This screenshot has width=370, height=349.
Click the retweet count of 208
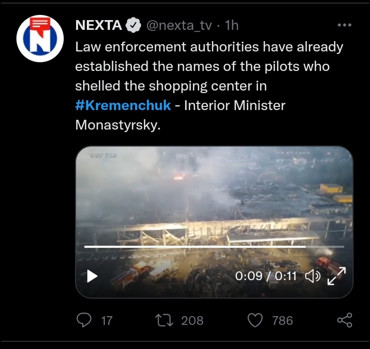click(x=193, y=321)
